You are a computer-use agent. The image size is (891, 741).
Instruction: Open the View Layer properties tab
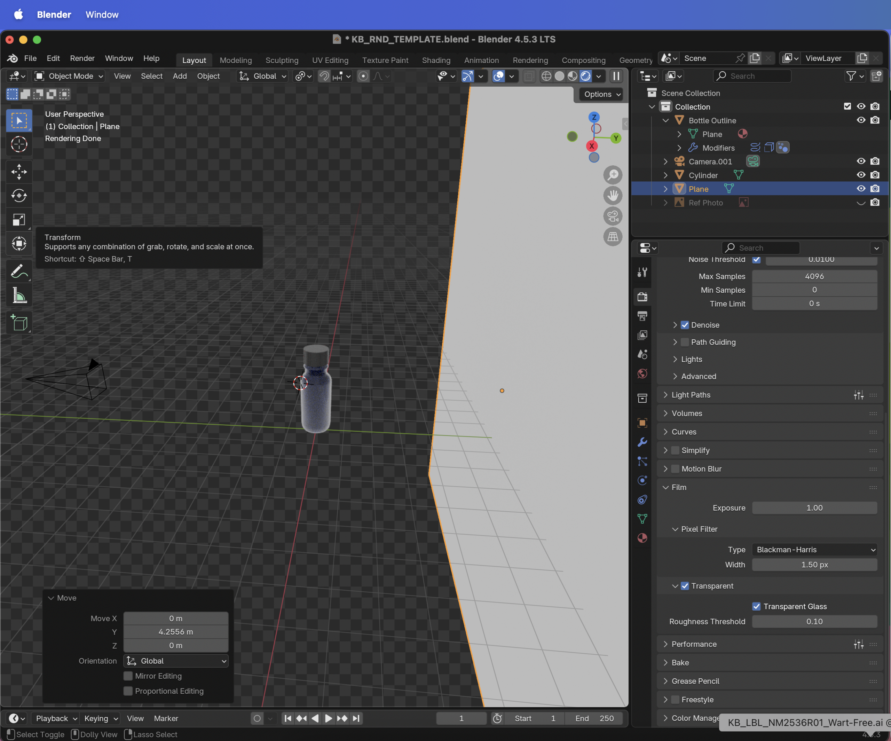coord(642,335)
